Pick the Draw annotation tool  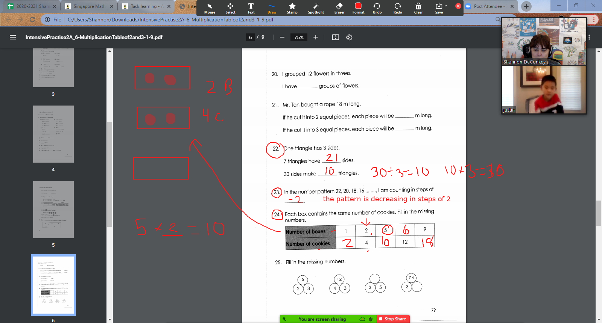tap(272, 8)
